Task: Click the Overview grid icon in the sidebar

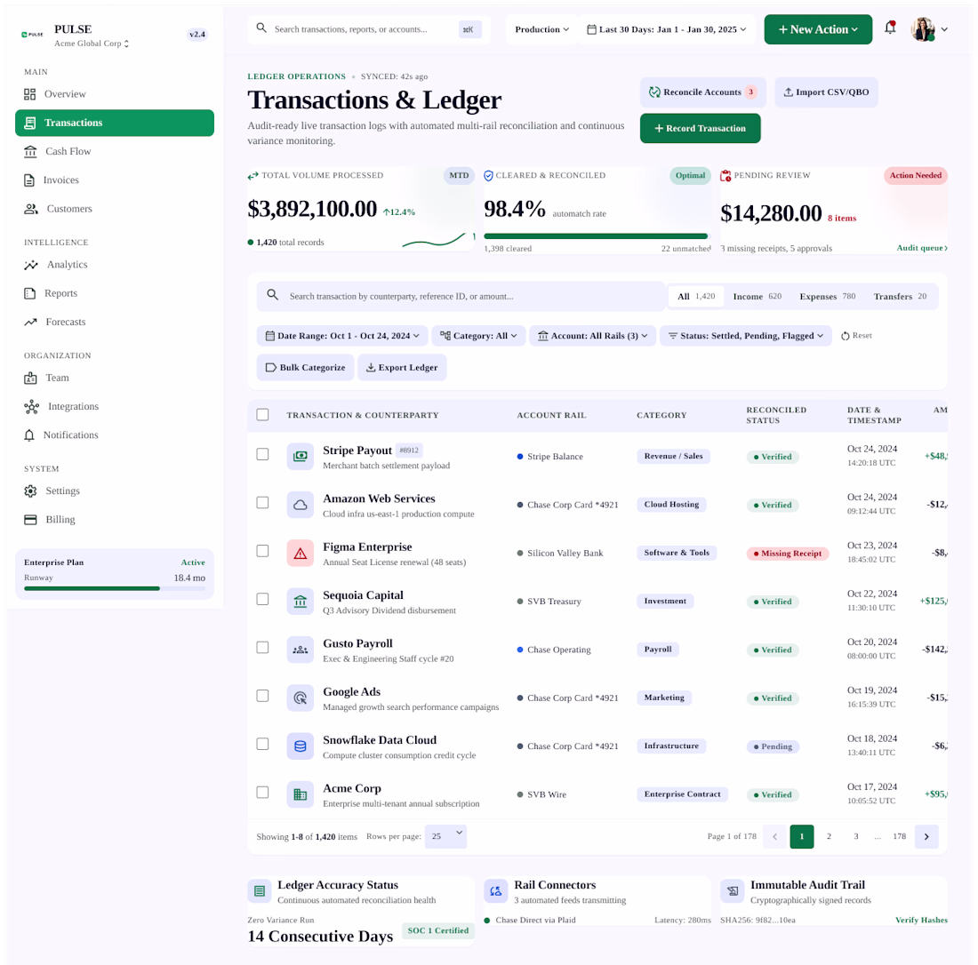Action: [30, 94]
